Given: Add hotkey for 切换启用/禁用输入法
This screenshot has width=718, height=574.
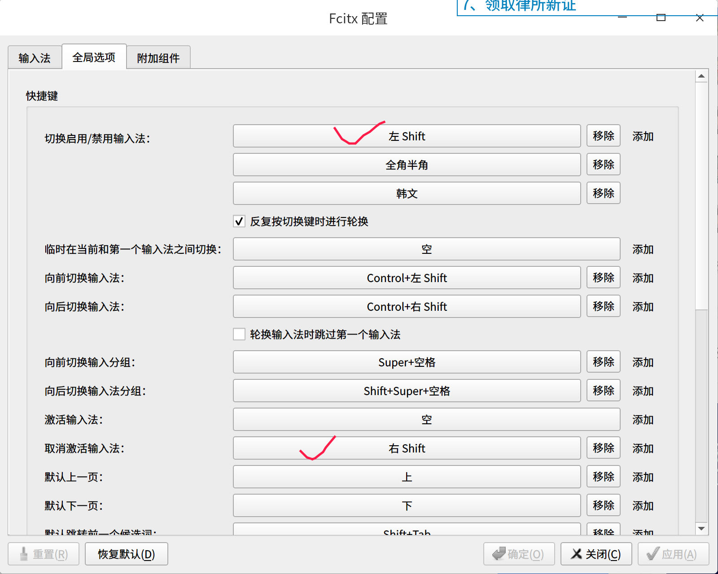Looking at the screenshot, I should [643, 136].
